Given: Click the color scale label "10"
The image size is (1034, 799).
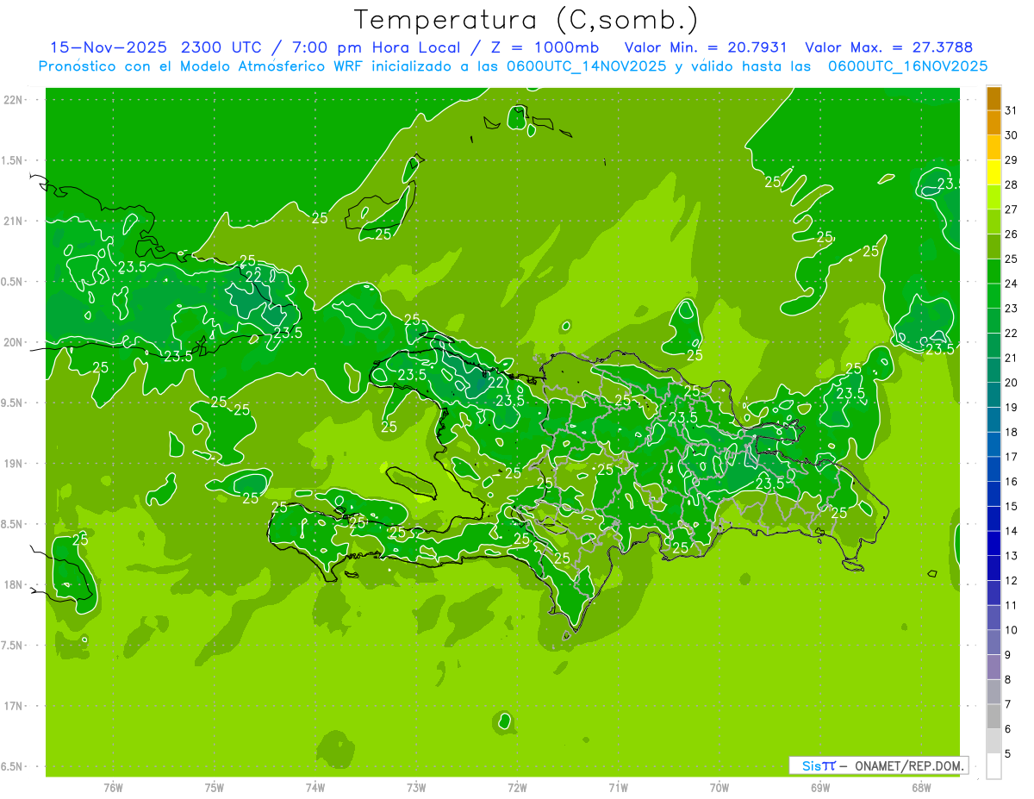Looking at the screenshot, I should coord(1011,630).
